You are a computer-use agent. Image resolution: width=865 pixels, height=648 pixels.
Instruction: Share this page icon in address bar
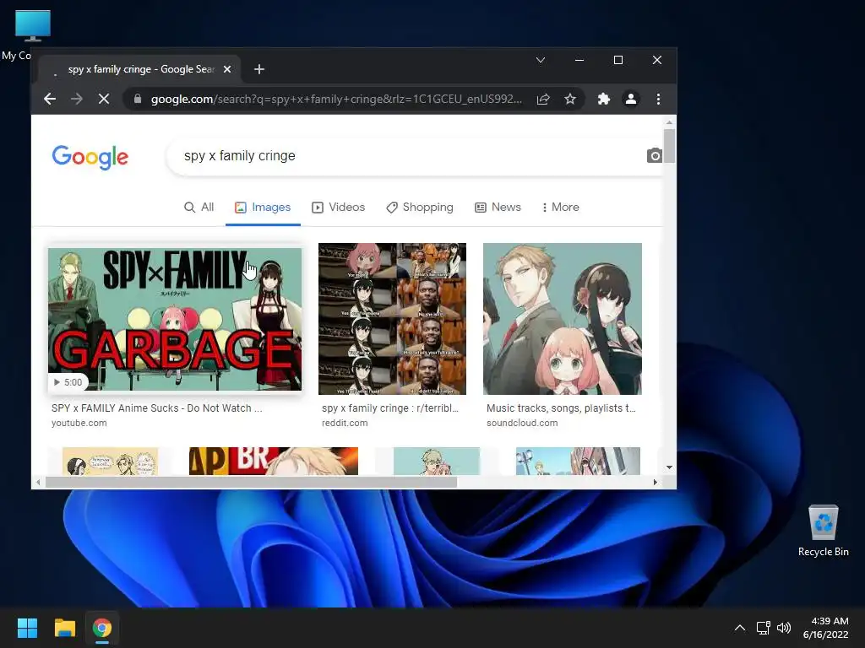tap(543, 100)
